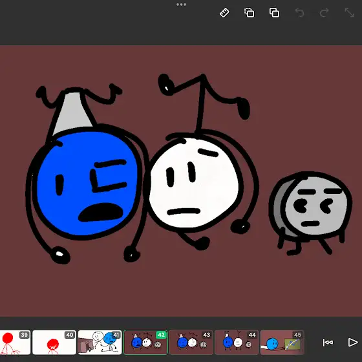The height and width of the screenshot is (362, 362).
Task: Open frame 41 in the timeline
Action: tap(100, 343)
